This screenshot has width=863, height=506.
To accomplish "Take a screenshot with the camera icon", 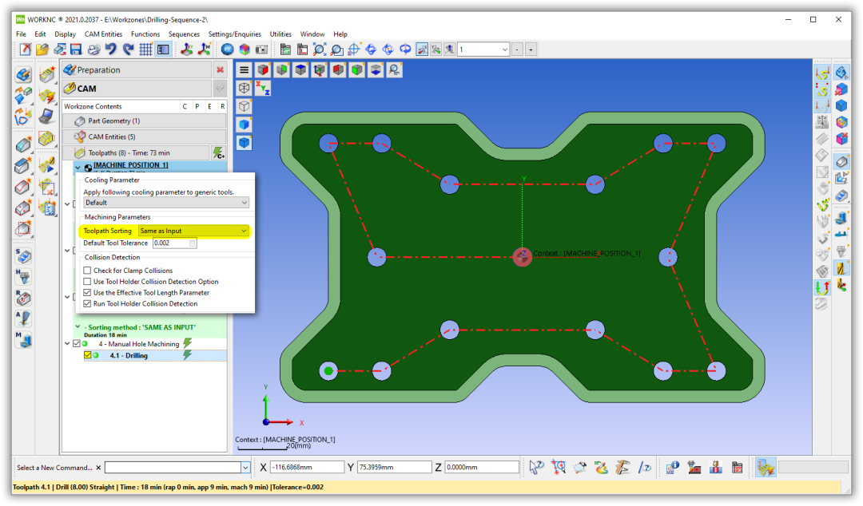I will pyautogui.click(x=262, y=49).
